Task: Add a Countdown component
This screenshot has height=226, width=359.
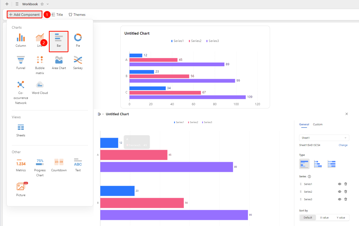Action: [x=59, y=165]
